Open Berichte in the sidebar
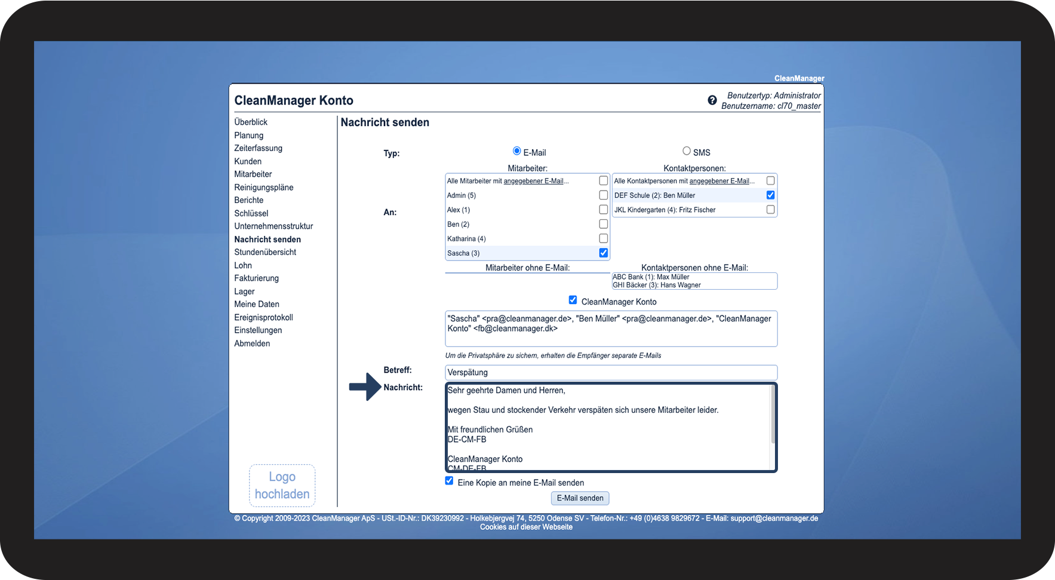1055x580 pixels. coord(249,200)
